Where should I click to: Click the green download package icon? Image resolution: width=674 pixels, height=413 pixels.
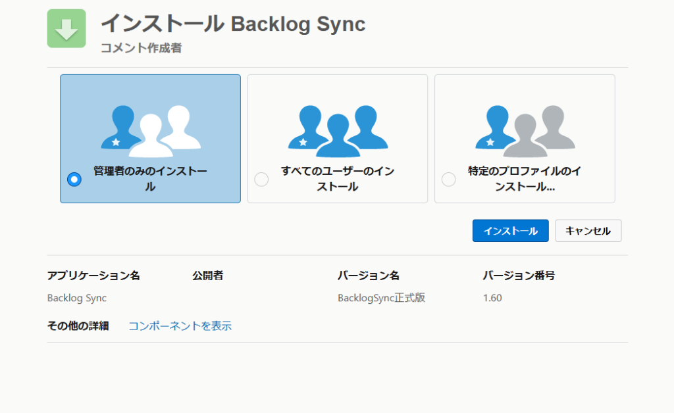click(66, 28)
